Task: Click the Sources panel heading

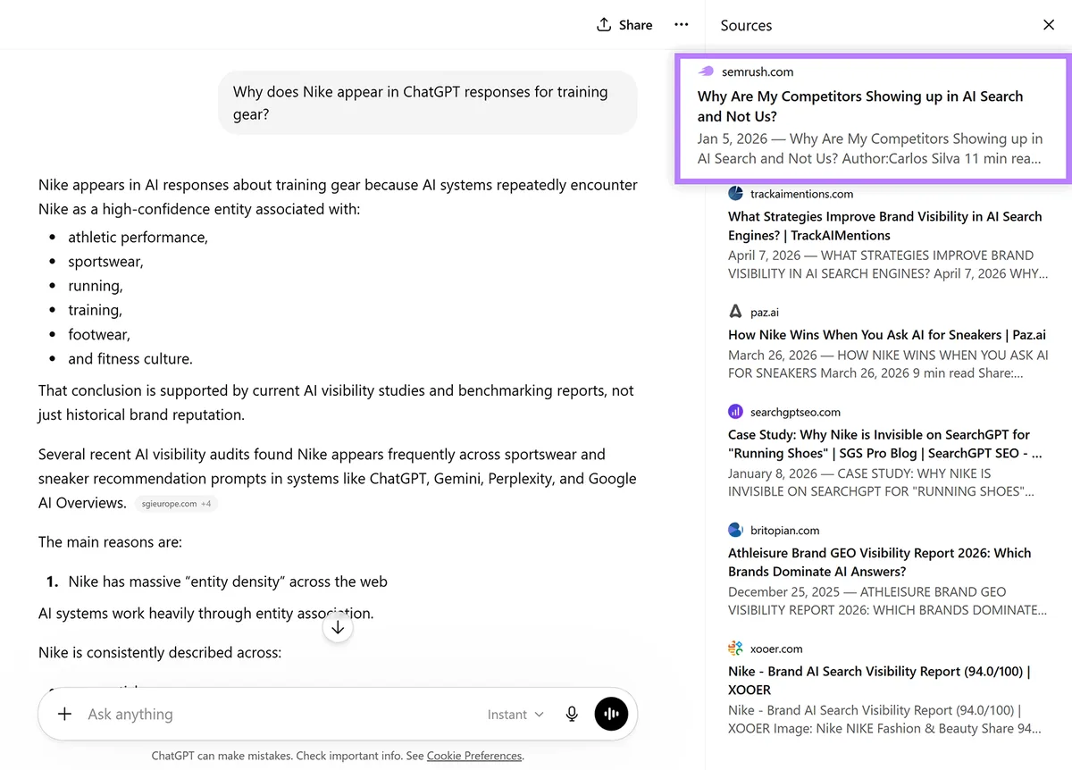Action: (x=746, y=25)
